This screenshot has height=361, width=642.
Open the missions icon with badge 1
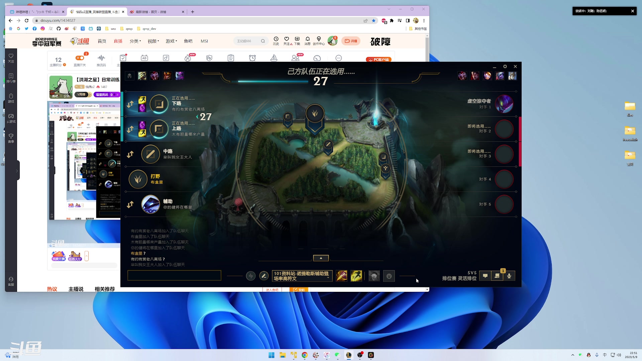point(497,276)
